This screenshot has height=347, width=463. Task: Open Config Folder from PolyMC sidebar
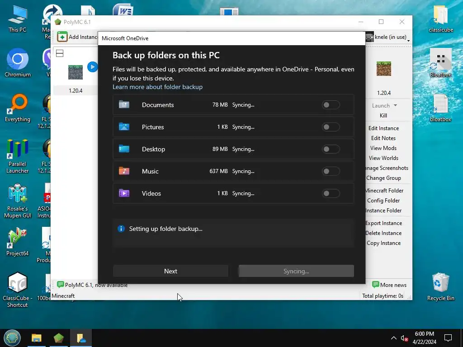pyautogui.click(x=383, y=201)
